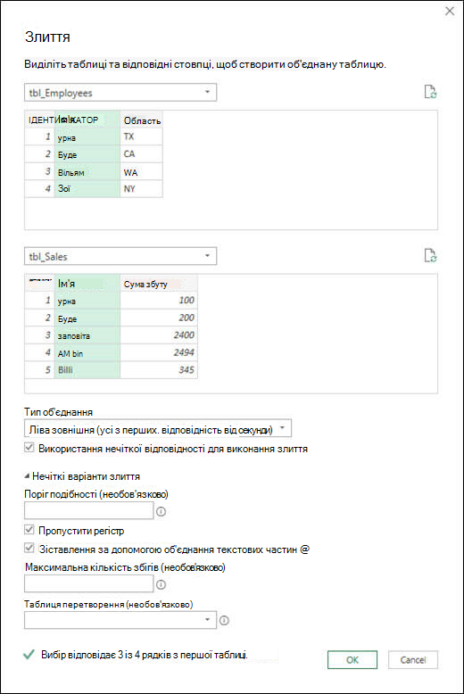
Task: Refresh preview icon beside tbl_Employees
Action: (430, 92)
